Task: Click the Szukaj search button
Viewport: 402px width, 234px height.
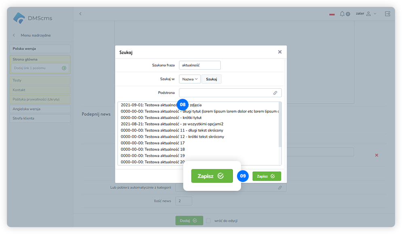Action: pyautogui.click(x=212, y=79)
